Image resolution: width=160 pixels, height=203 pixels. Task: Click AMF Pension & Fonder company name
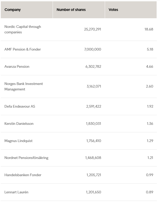tap(23, 49)
